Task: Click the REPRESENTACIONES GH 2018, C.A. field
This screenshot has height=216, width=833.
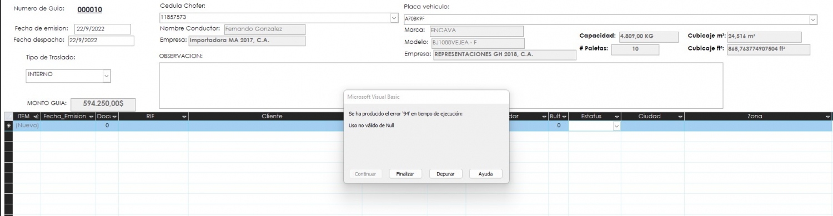Action: point(504,55)
